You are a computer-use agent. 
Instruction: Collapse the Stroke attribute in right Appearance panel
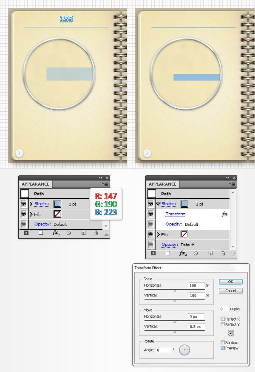(x=158, y=204)
